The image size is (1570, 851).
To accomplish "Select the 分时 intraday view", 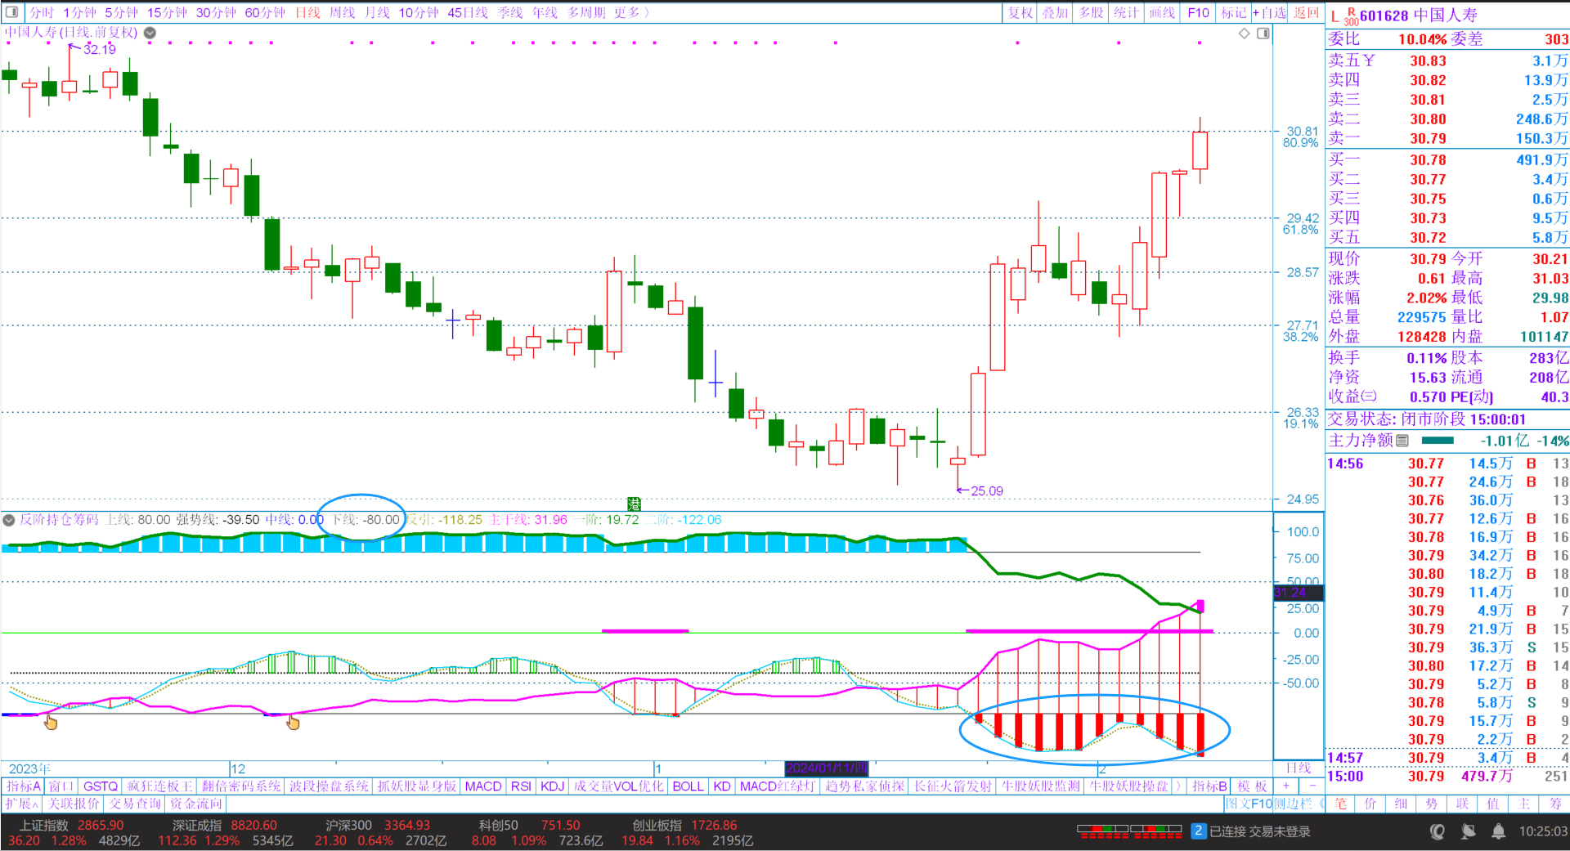I will pyautogui.click(x=42, y=12).
